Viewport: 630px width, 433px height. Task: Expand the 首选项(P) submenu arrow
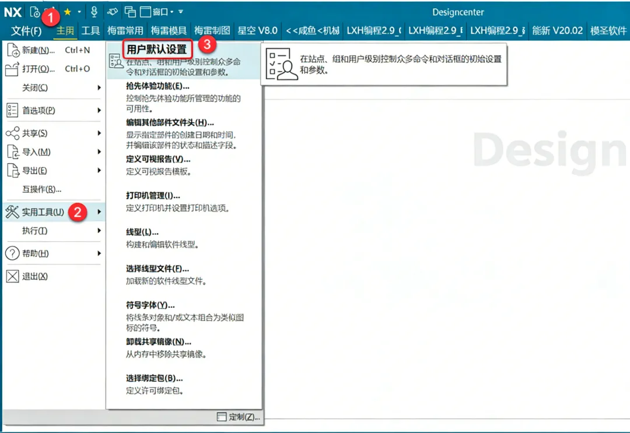[99, 110]
